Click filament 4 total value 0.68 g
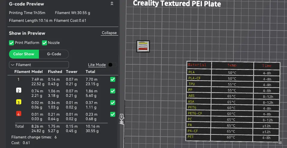The image size is (287, 148). pyautogui.click(x=91, y=119)
